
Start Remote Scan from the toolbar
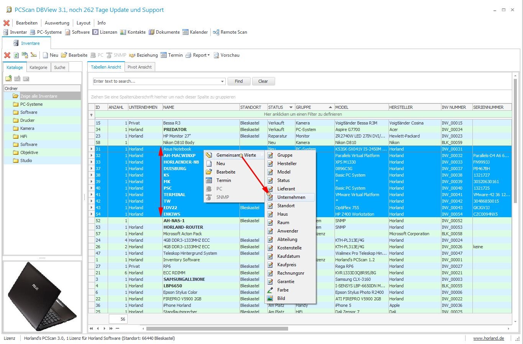pos(230,32)
